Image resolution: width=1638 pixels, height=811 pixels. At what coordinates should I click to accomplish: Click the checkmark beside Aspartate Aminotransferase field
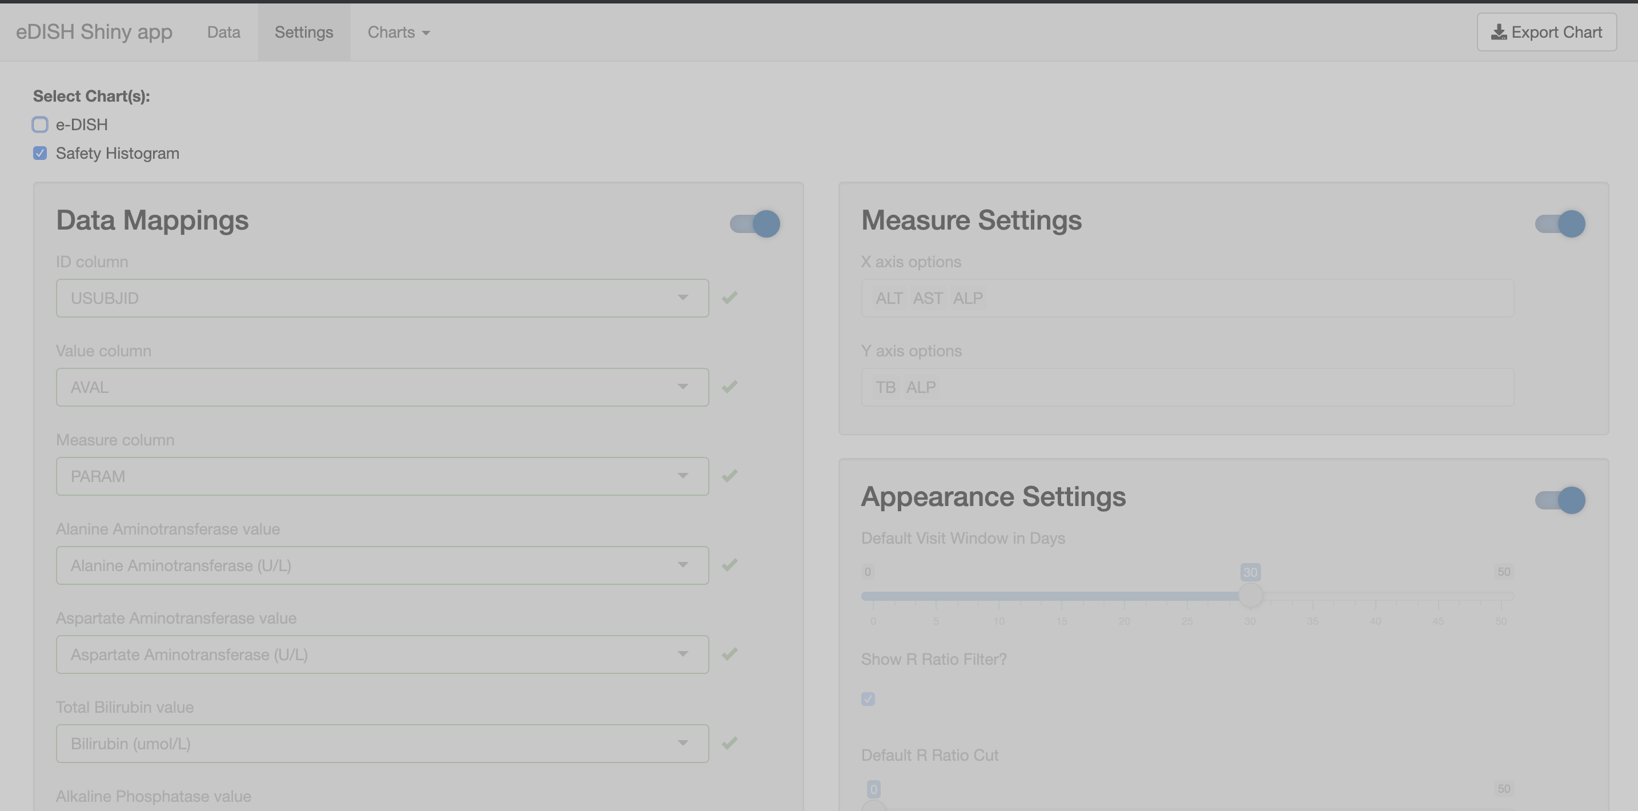pyautogui.click(x=729, y=653)
